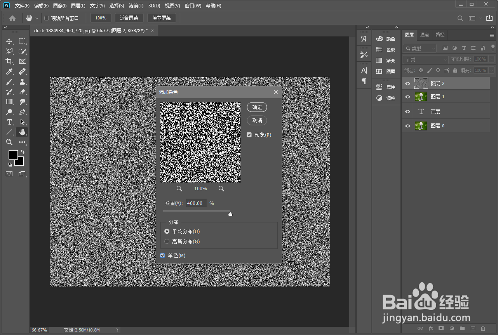Click the 100% zoom button in options bar

[101, 18]
